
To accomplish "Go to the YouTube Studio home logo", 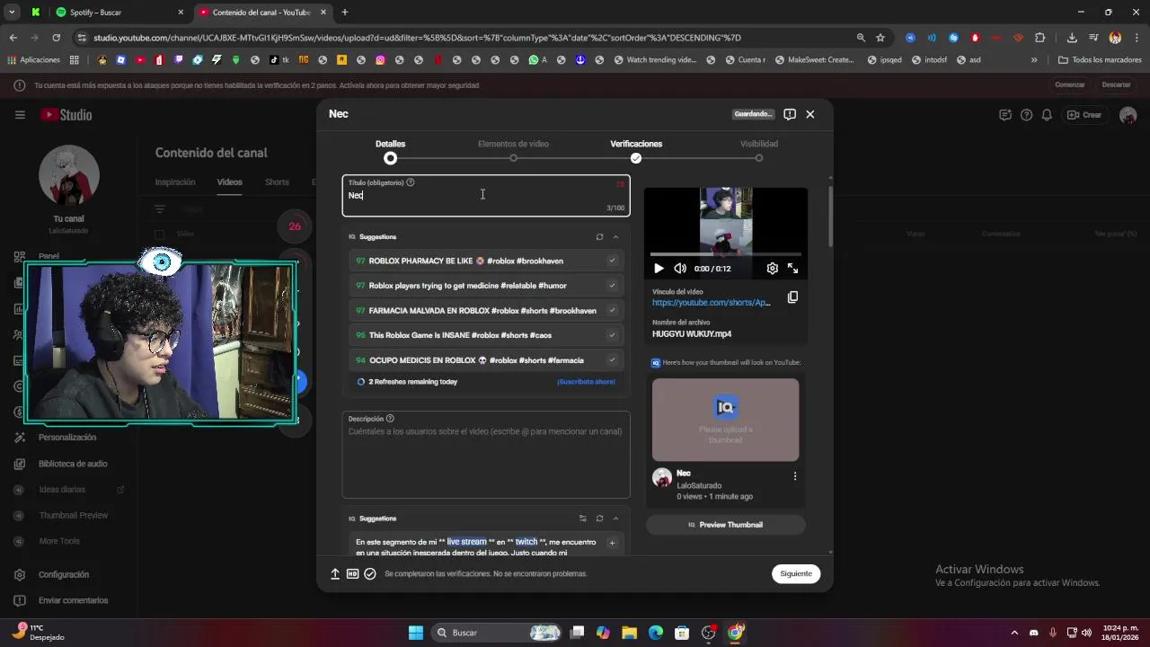I will click(x=66, y=115).
